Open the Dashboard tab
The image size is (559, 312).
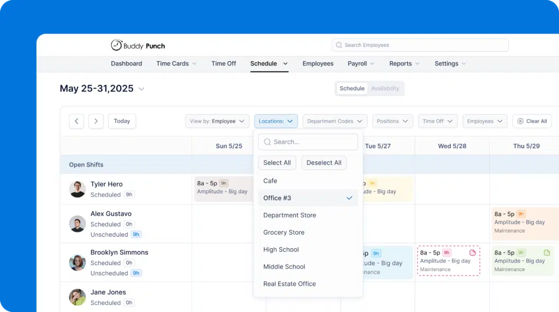(126, 64)
